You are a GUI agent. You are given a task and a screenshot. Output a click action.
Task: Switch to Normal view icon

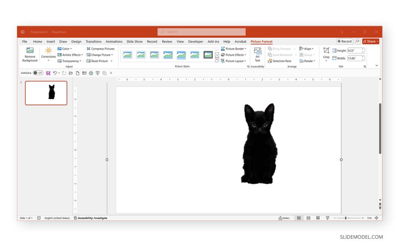(299, 218)
